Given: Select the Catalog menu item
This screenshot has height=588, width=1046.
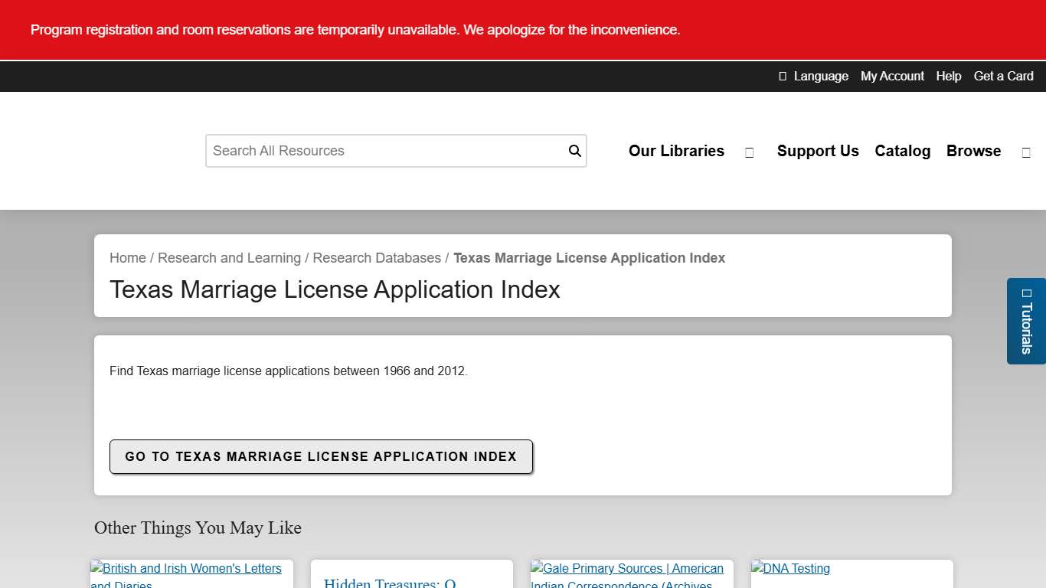Looking at the screenshot, I should 902,151.
